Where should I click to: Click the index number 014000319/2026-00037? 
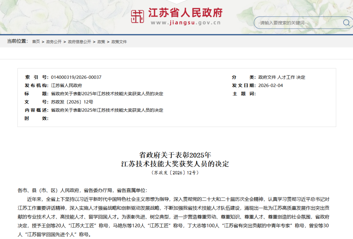point(76,77)
